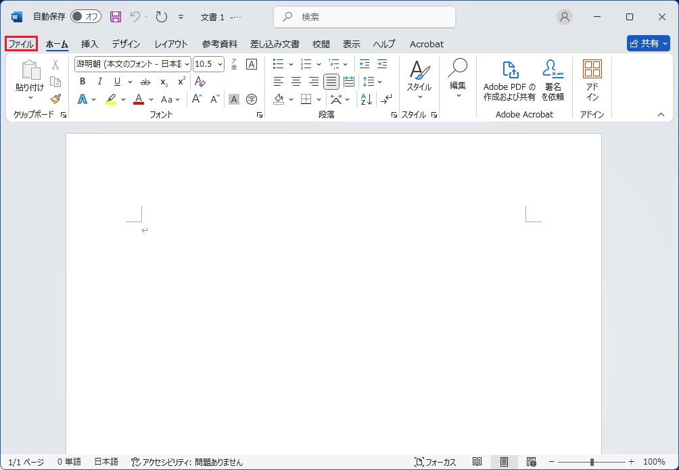Screen dimensions: 679x470
Task: Click the format painter brush icon
Action: tap(55, 99)
